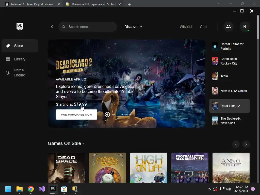Image resolution: width=260 pixels, height=195 pixels.
Task: Select Unreal Editor for Fortnite item
Action: (x=230, y=46)
